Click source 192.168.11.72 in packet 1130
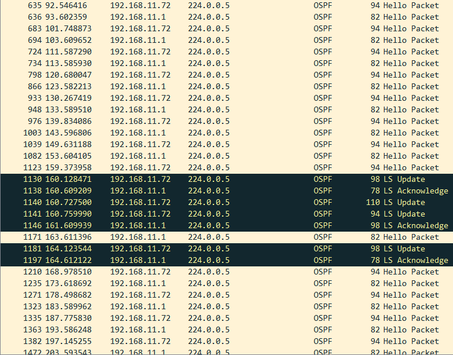 [x=140, y=179]
